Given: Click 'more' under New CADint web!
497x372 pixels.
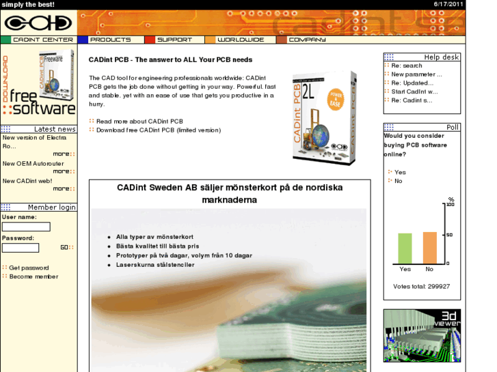Looking at the screenshot, I should pos(64,188).
